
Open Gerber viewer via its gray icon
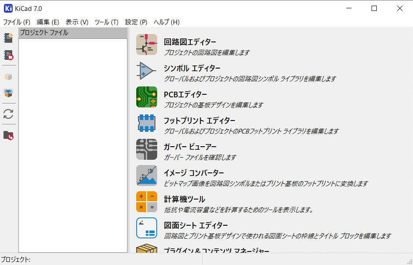[147, 149]
